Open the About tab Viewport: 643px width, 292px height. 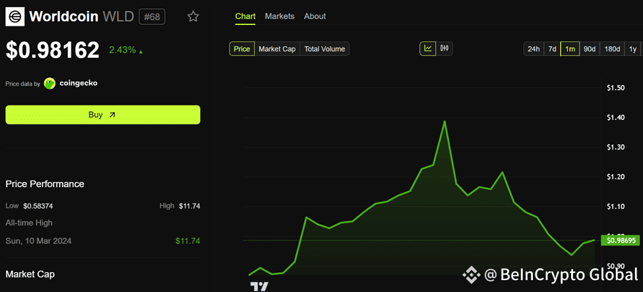coord(315,16)
